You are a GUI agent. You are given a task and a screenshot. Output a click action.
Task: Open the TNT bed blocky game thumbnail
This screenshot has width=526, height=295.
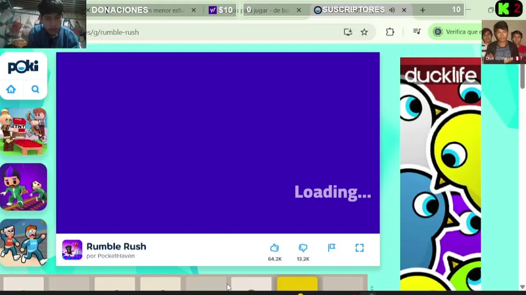tap(23, 132)
